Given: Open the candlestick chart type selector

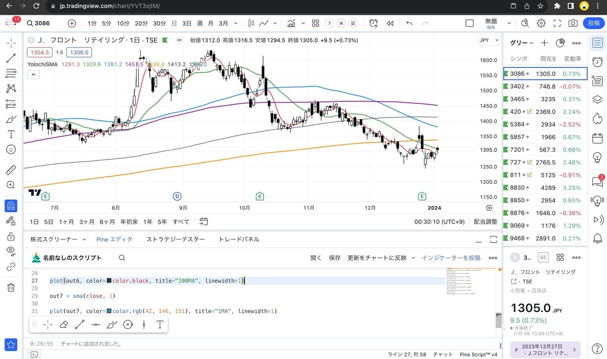Looking at the screenshot, I should click(x=251, y=23).
